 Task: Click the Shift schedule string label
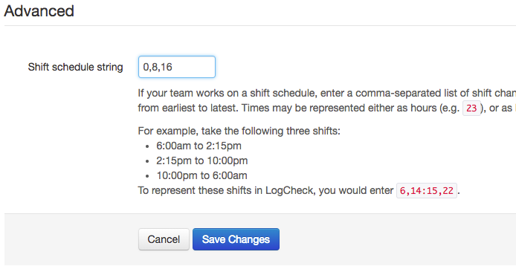(x=75, y=67)
